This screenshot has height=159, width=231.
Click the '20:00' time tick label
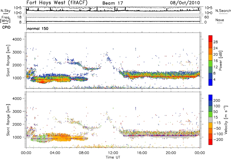171,153
